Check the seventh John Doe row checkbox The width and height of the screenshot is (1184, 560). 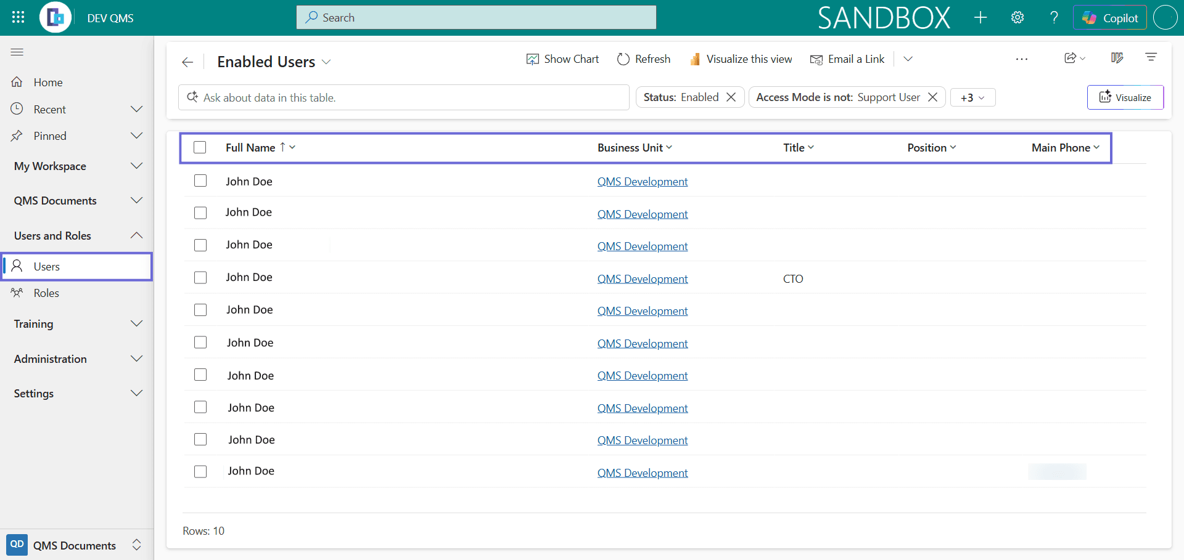point(200,375)
